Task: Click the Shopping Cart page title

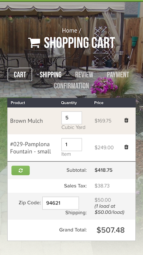Action: [79, 43]
